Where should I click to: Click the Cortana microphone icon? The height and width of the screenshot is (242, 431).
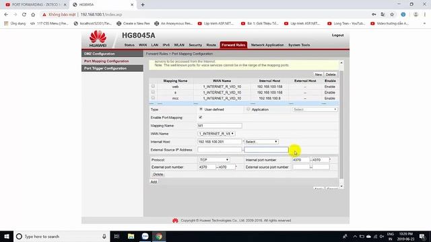pyautogui.click(x=104, y=236)
